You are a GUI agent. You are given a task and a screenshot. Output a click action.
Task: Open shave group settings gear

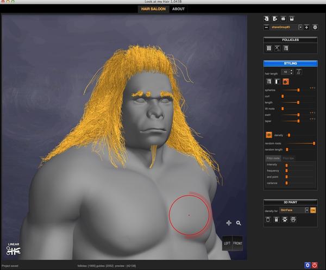pos(315,27)
